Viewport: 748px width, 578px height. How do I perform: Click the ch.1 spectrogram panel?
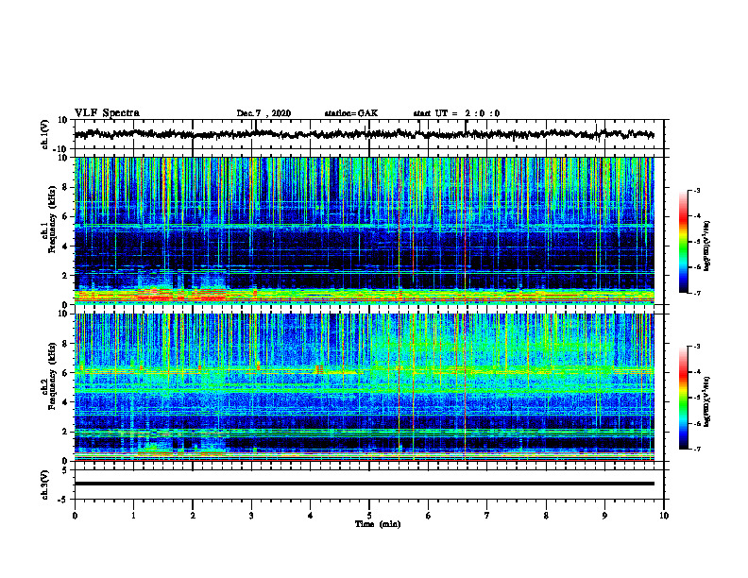(x=364, y=230)
